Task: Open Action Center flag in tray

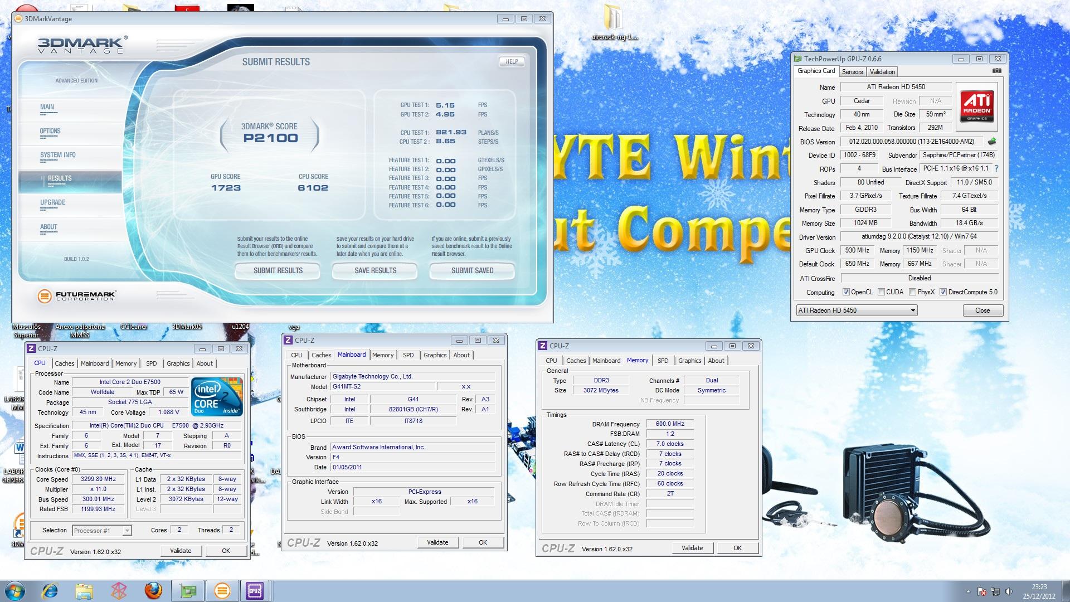Action: 982,591
